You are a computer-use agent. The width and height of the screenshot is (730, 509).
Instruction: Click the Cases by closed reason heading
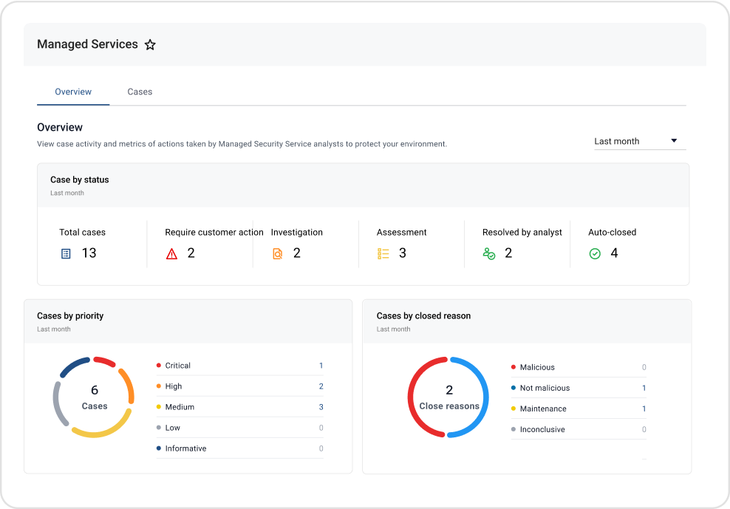click(x=423, y=315)
